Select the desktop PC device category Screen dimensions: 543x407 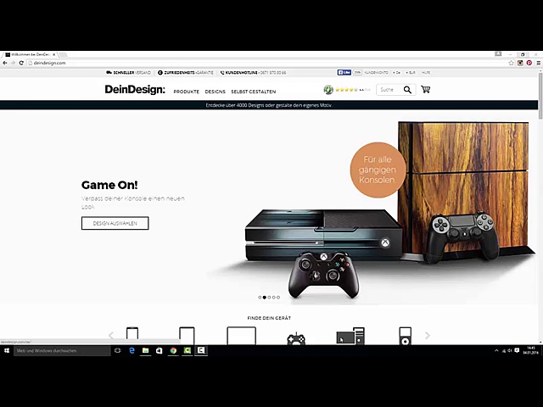point(350,337)
